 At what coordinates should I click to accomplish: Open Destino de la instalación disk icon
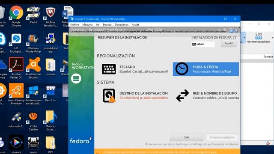click(x=109, y=95)
